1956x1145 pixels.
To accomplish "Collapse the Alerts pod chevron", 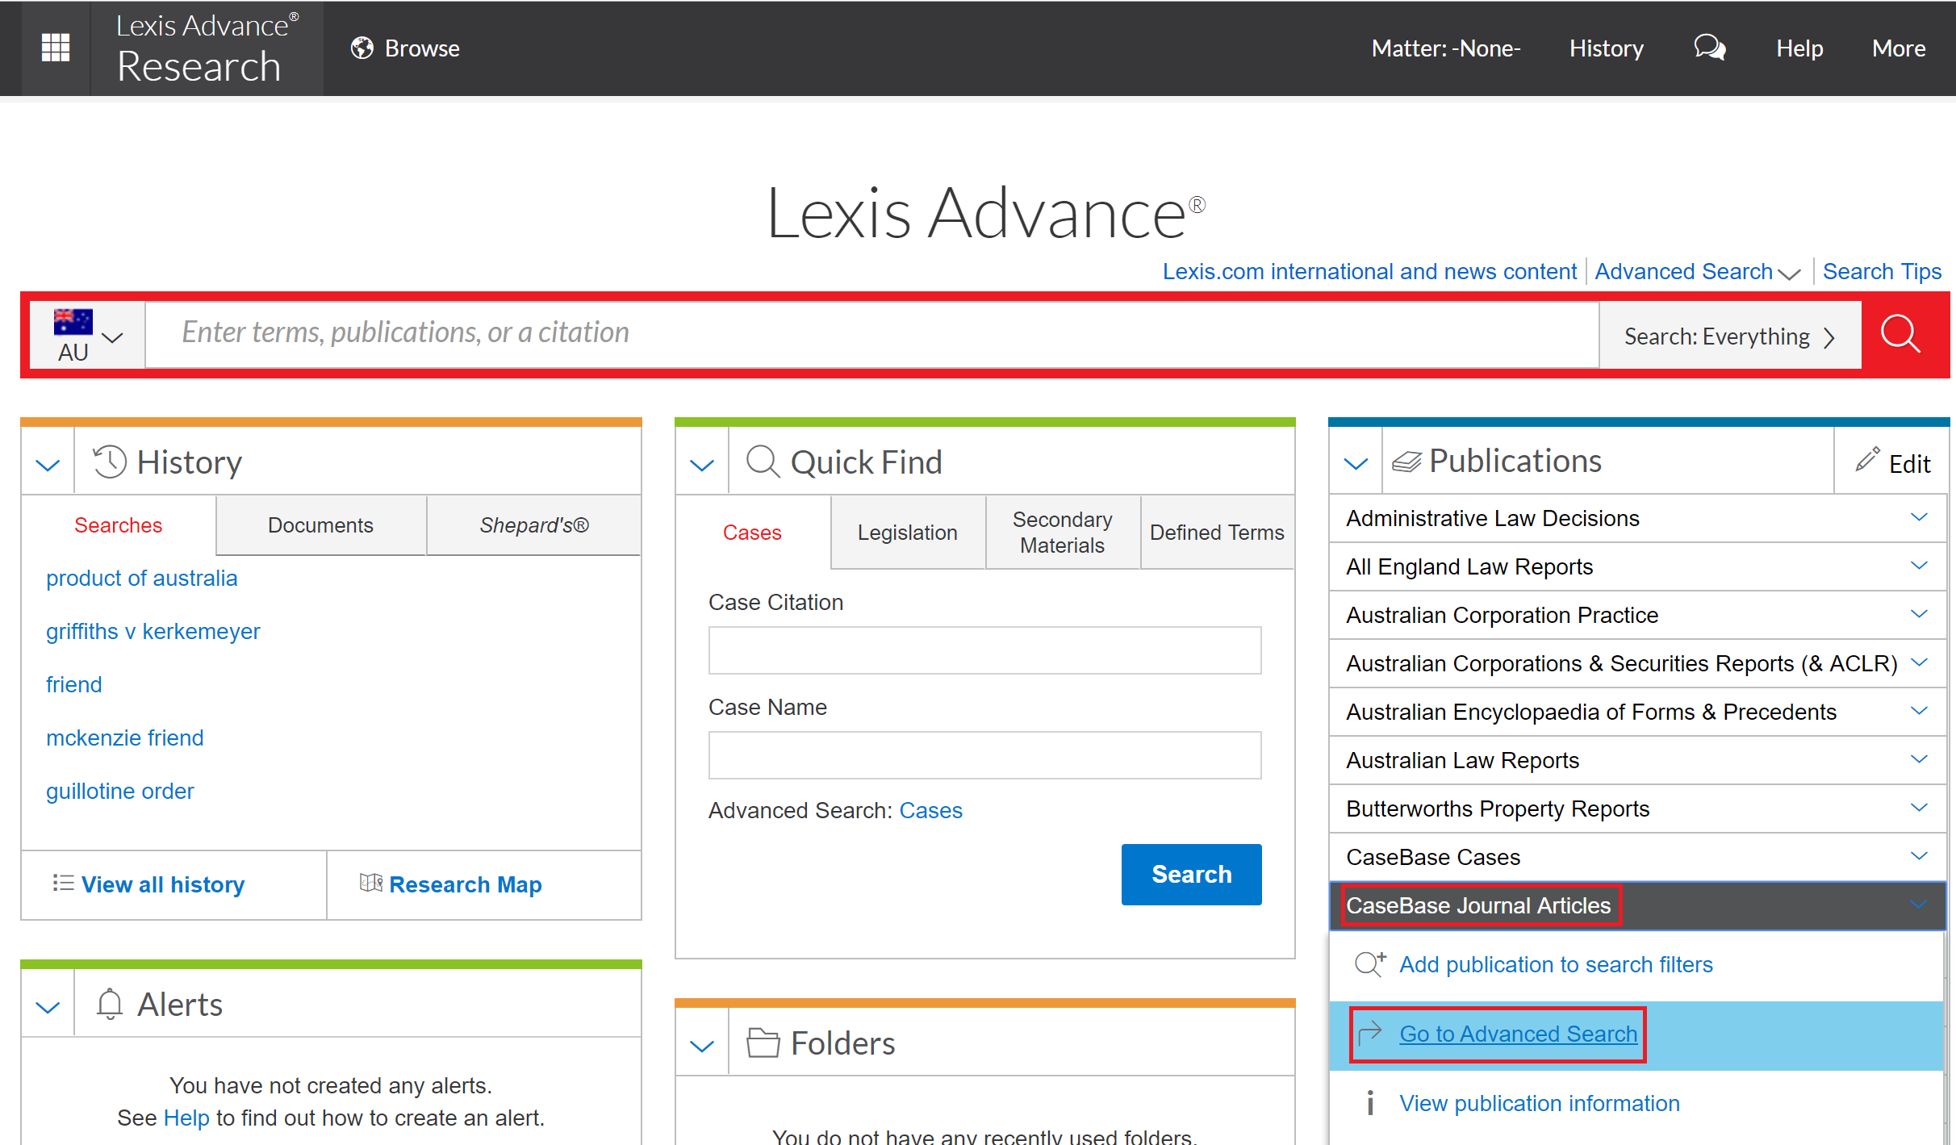I will (x=48, y=1007).
